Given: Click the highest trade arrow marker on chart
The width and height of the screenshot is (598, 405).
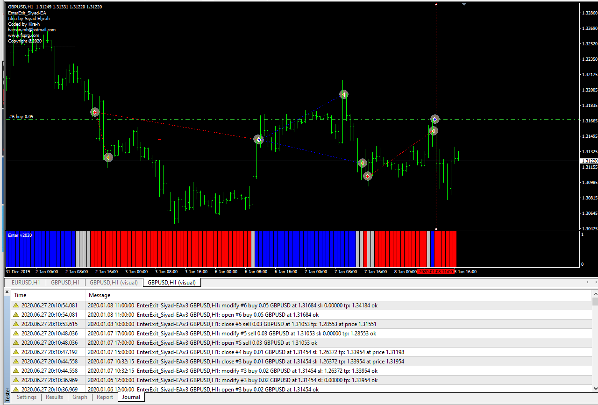Looking at the screenshot, I should 344,94.
